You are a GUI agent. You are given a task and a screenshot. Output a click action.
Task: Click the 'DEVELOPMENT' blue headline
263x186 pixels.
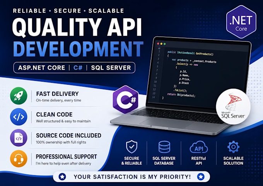tap(79, 49)
